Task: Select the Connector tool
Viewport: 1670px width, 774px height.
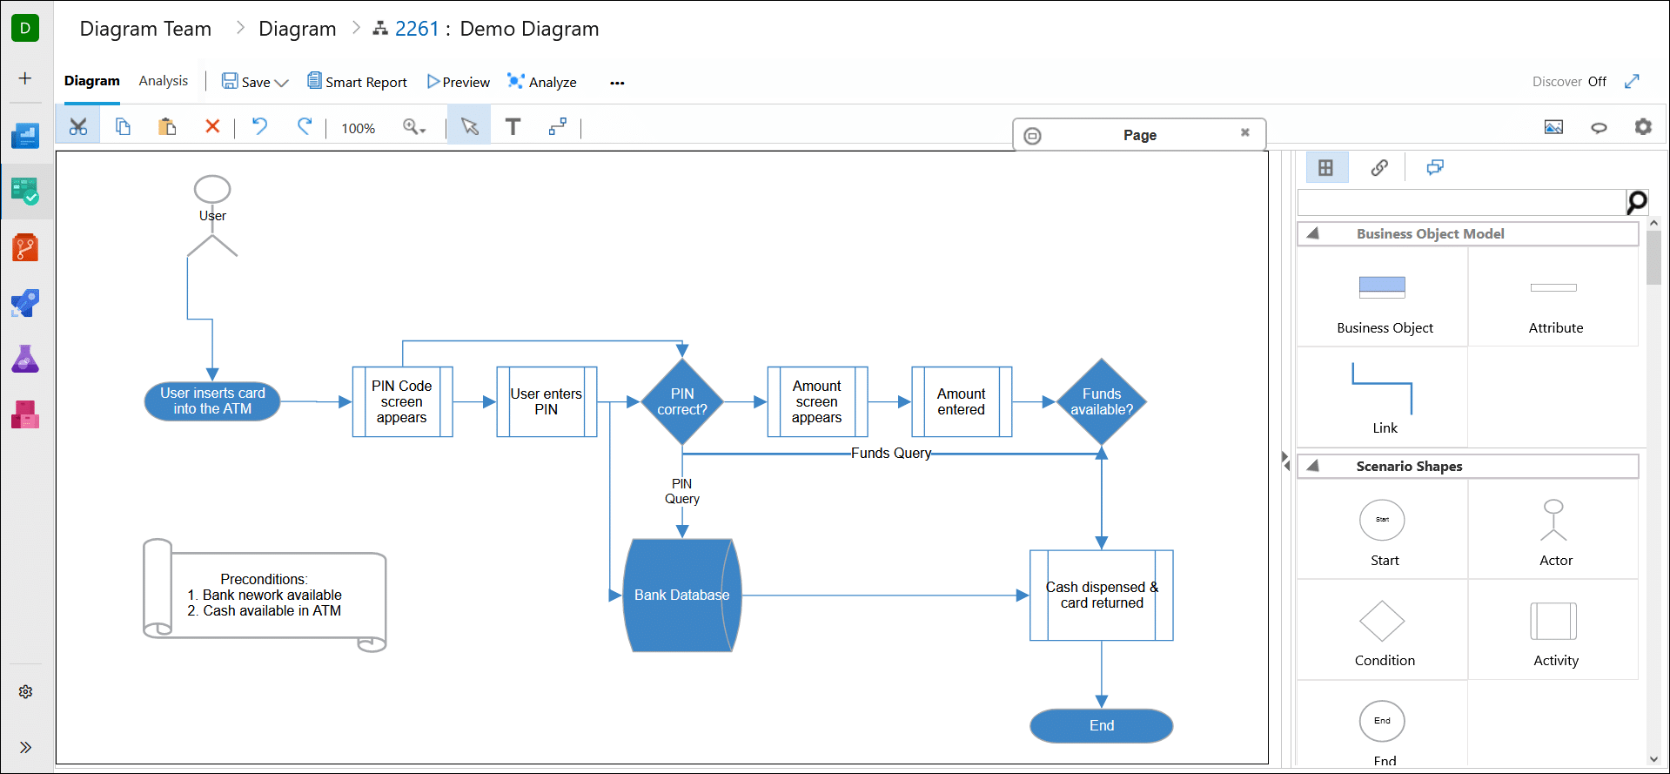Action: pos(557,127)
